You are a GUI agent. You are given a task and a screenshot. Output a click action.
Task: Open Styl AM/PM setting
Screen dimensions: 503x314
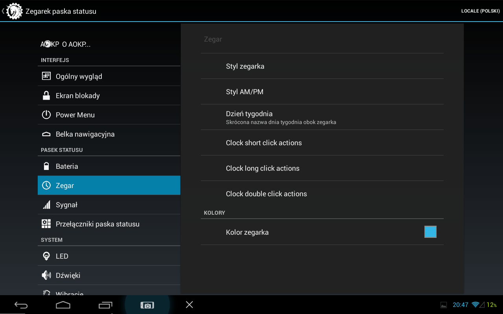click(322, 91)
